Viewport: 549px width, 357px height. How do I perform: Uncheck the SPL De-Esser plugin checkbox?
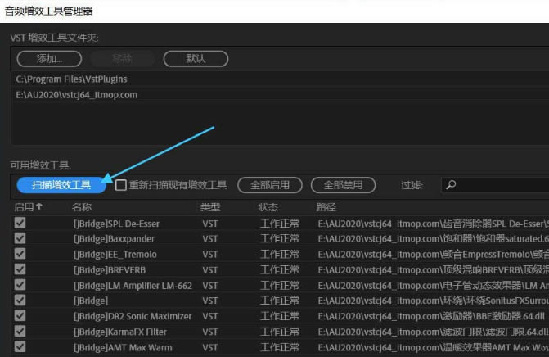point(20,223)
